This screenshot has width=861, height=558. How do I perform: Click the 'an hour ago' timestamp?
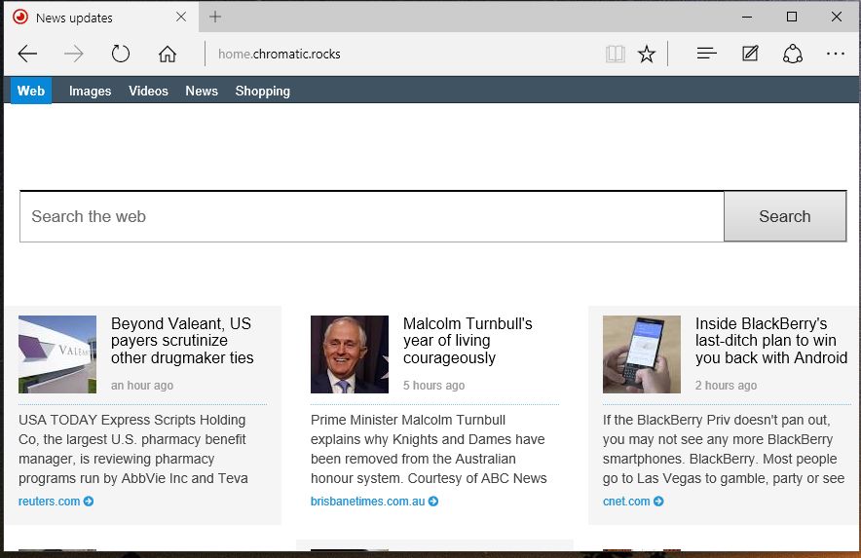point(142,386)
